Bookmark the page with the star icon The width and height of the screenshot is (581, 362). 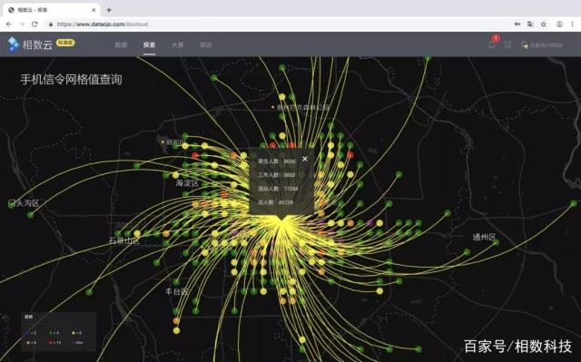[543, 24]
